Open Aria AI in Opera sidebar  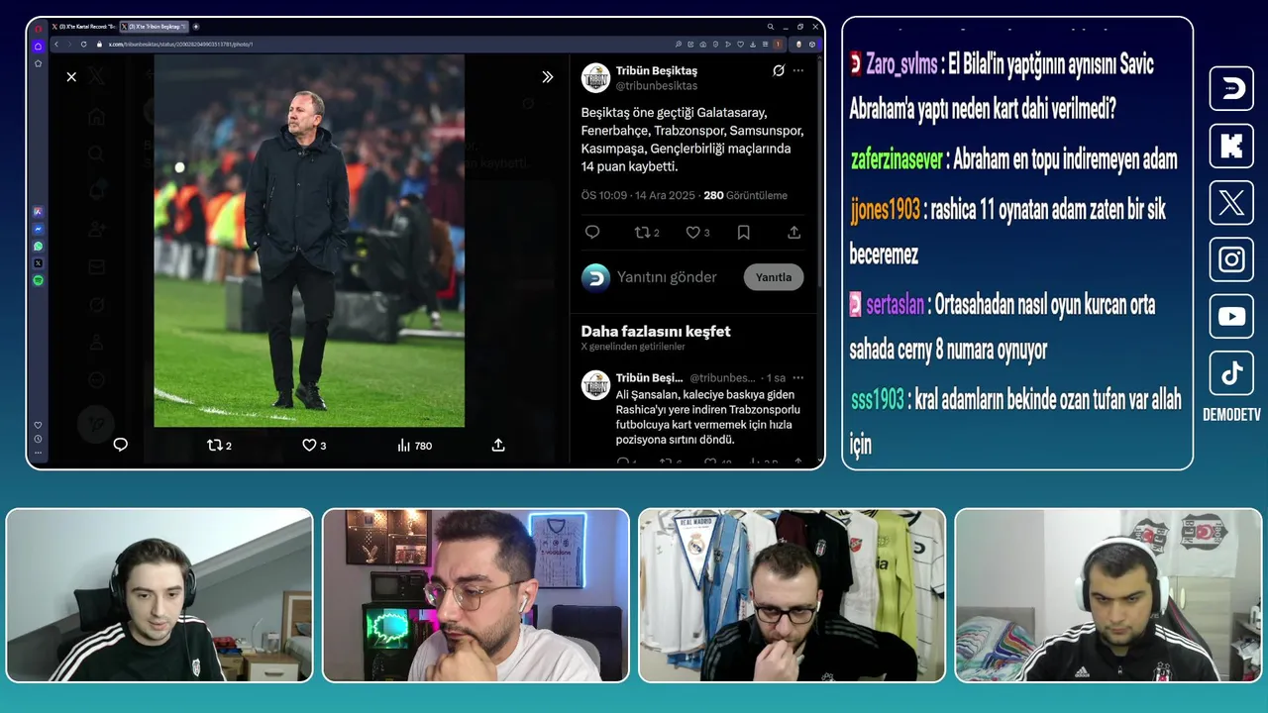(x=38, y=211)
